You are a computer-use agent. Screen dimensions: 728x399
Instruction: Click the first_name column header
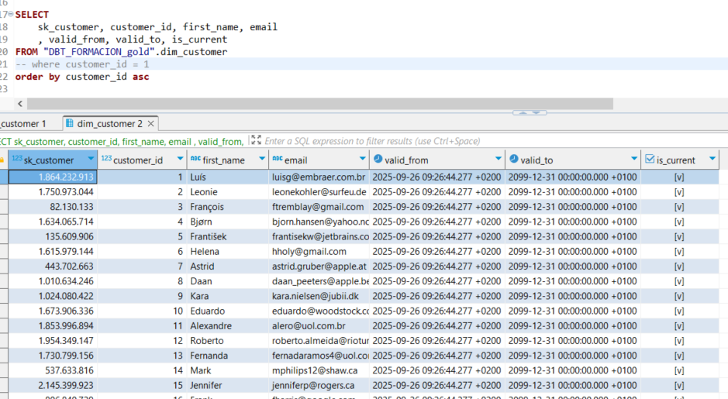coord(223,160)
